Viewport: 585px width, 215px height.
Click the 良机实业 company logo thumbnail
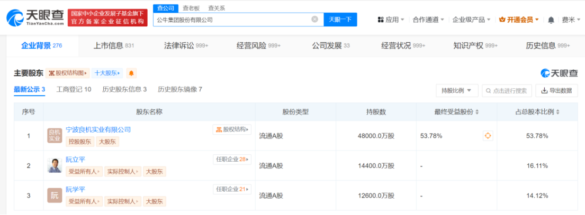click(x=55, y=135)
